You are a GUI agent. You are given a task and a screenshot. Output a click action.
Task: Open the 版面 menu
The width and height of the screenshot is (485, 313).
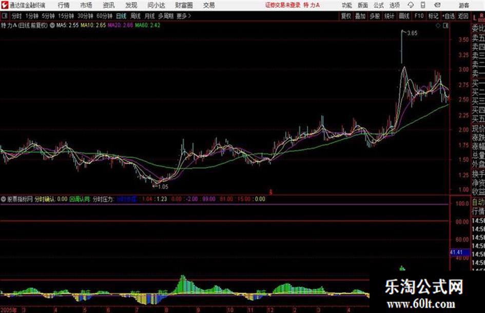(363, 5)
